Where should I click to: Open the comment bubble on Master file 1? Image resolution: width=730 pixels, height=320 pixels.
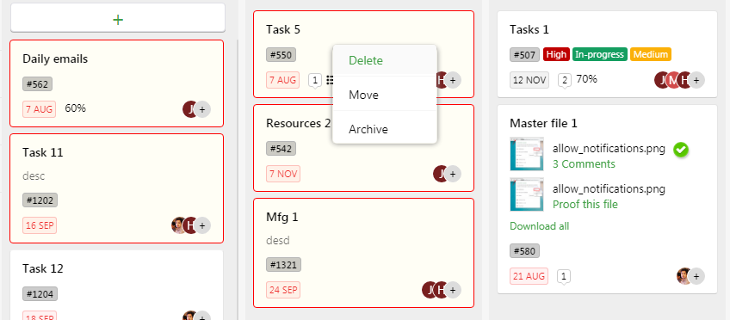point(563,277)
